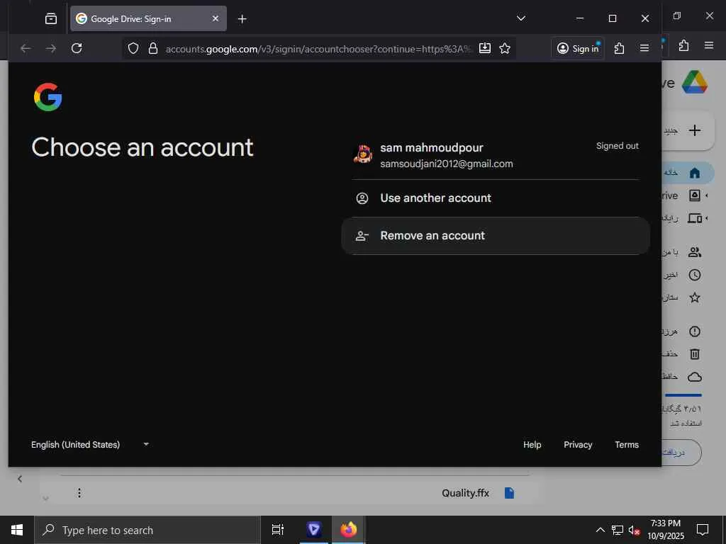Select the Trash bin icon in Drive sidebar
Viewport: 726px width, 544px height.
(695, 354)
